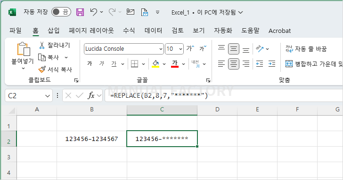This screenshot has width=343, height=180.
Task: Click 복사 (Copy) button
Action: coord(49,57)
